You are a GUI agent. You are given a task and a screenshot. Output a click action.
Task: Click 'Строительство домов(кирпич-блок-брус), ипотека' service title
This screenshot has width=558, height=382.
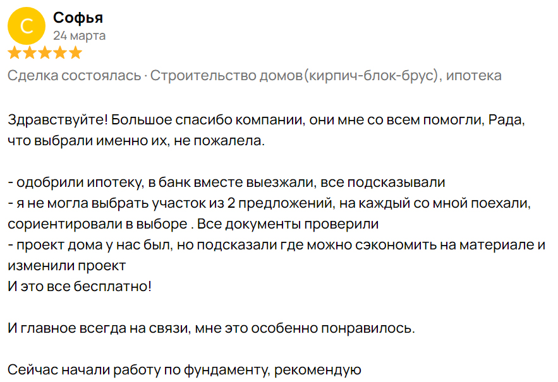point(325,76)
